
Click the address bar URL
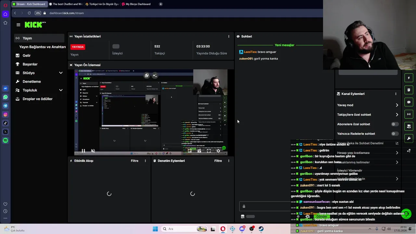[67, 13]
